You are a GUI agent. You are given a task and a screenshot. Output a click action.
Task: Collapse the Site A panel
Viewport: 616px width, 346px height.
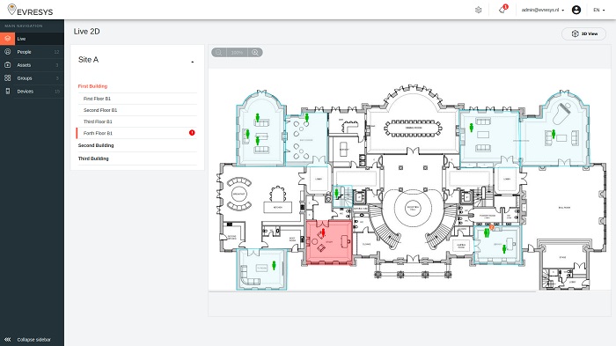(193, 62)
